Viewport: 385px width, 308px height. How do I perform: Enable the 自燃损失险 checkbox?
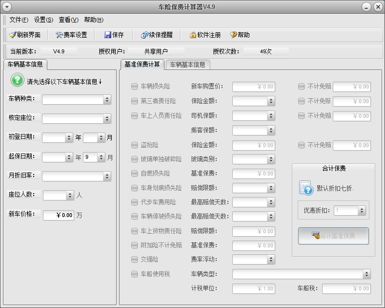(x=134, y=174)
